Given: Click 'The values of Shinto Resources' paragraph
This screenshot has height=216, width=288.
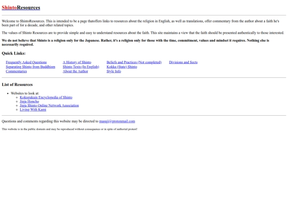Looking at the screenshot, I should point(143,33).
